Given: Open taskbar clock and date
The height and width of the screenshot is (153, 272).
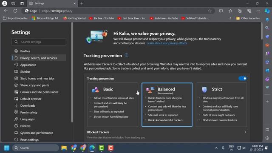Looking at the screenshot, I should pos(256,148).
